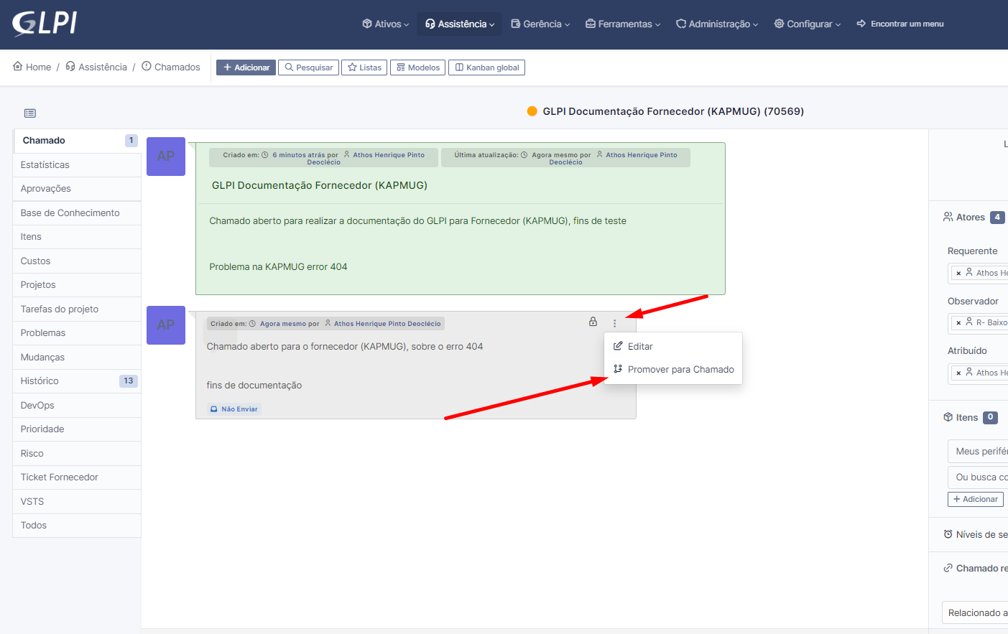
Task: Open the Assistência menu
Action: 460,24
